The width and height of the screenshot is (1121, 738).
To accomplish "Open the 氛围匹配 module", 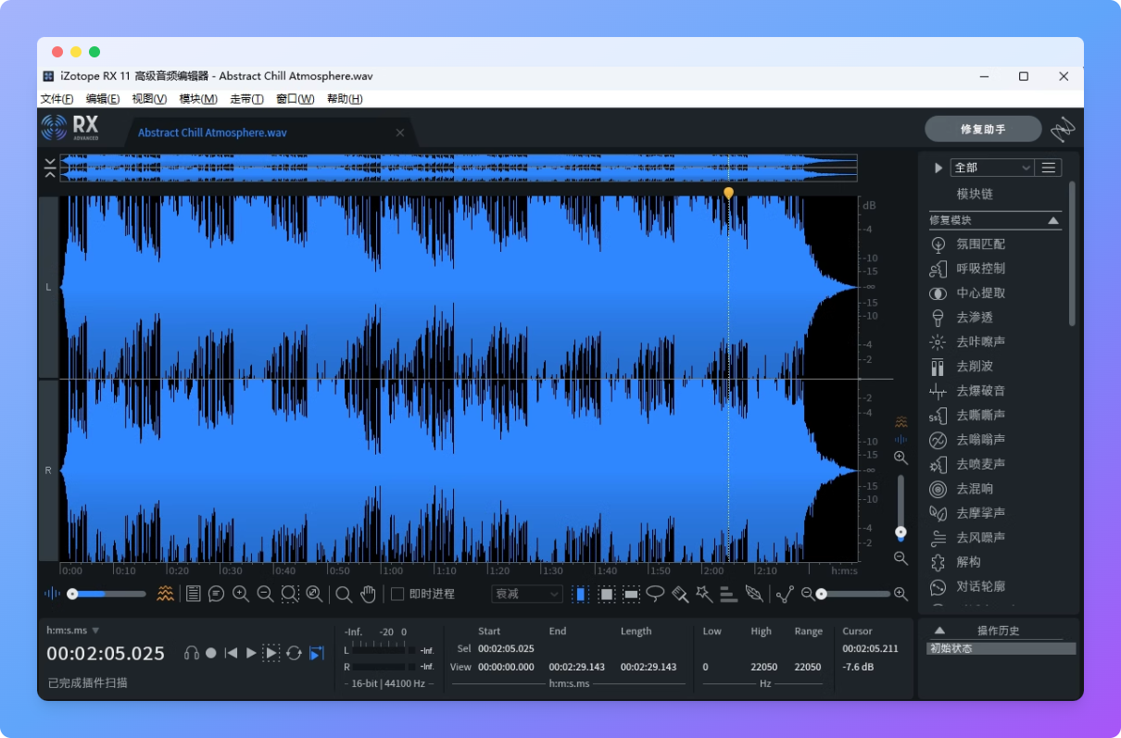I will 996,244.
